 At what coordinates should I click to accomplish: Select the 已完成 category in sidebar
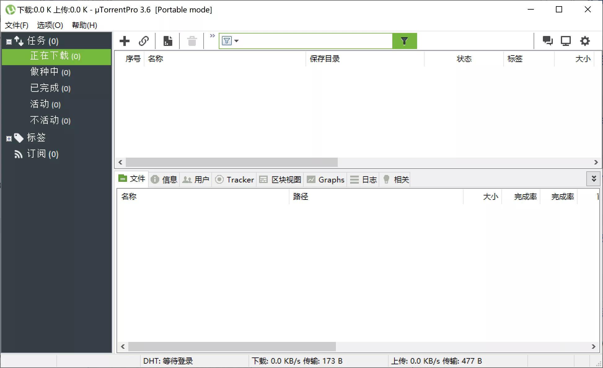point(51,88)
